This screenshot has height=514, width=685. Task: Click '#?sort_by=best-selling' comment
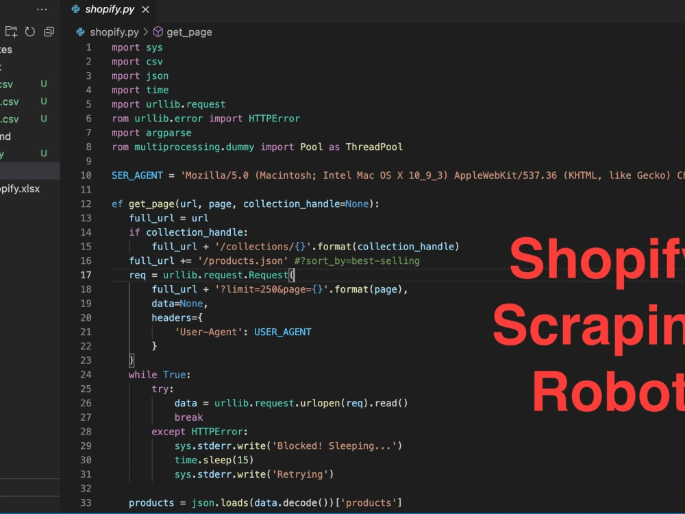tap(357, 261)
